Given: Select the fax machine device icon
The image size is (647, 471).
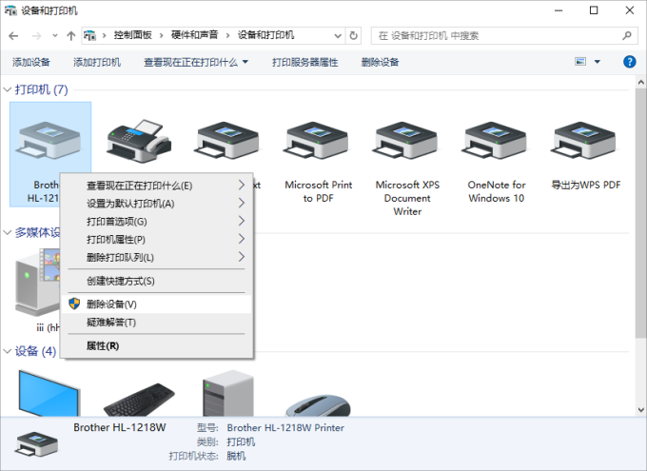Looking at the screenshot, I should (x=138, y=141).
